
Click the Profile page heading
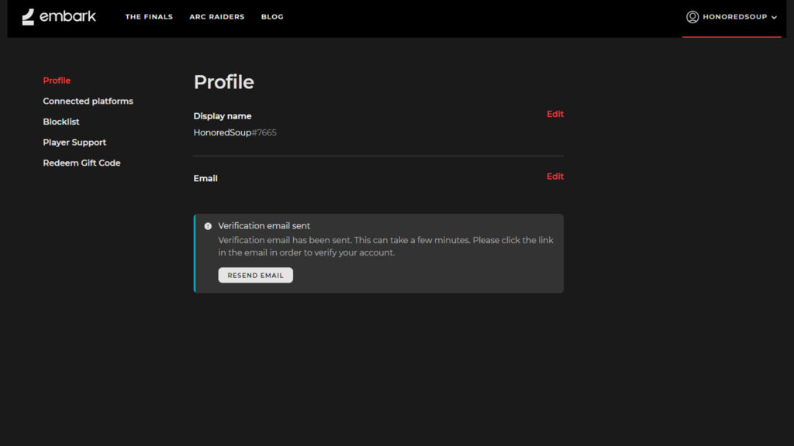click(224, 82)
